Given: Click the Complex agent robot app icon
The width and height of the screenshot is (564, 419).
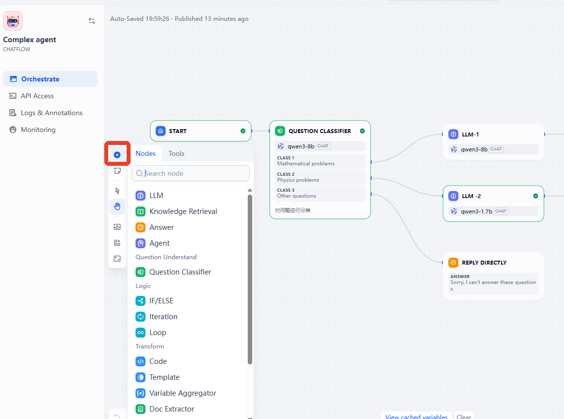Looking at the screenshot, I should click(13, 21).
